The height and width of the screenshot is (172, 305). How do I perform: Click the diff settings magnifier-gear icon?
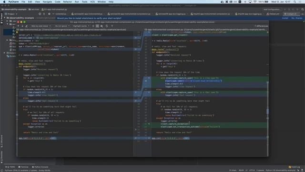click(x=102, y=26)
